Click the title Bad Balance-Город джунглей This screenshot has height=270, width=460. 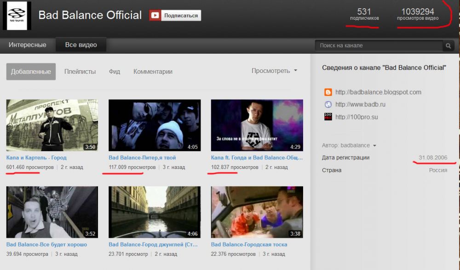[x=153, y=244]
